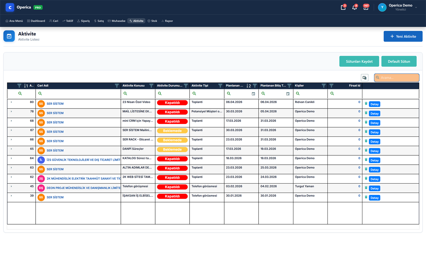The image size is (426, 261).
Task: Click calendar icon in Planlanan Bitiş filter
Action: pyautogui.click(x=288, y=94)
